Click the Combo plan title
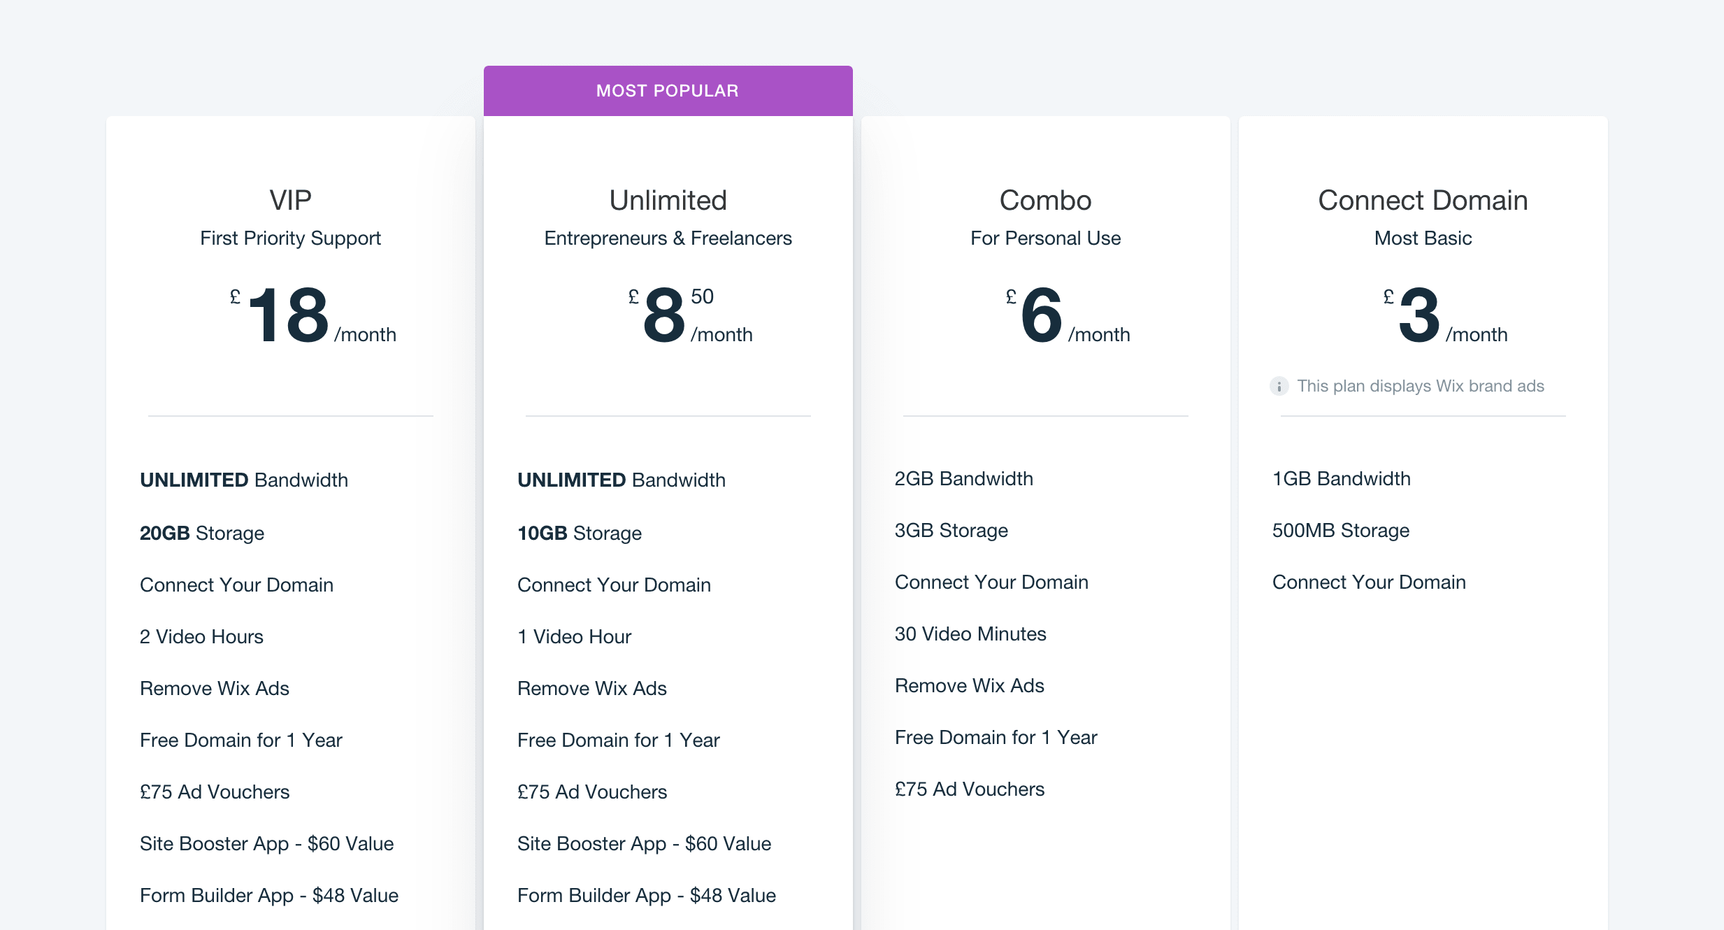The height and width of the screenshot is (930, 1724). (1046, 200)
